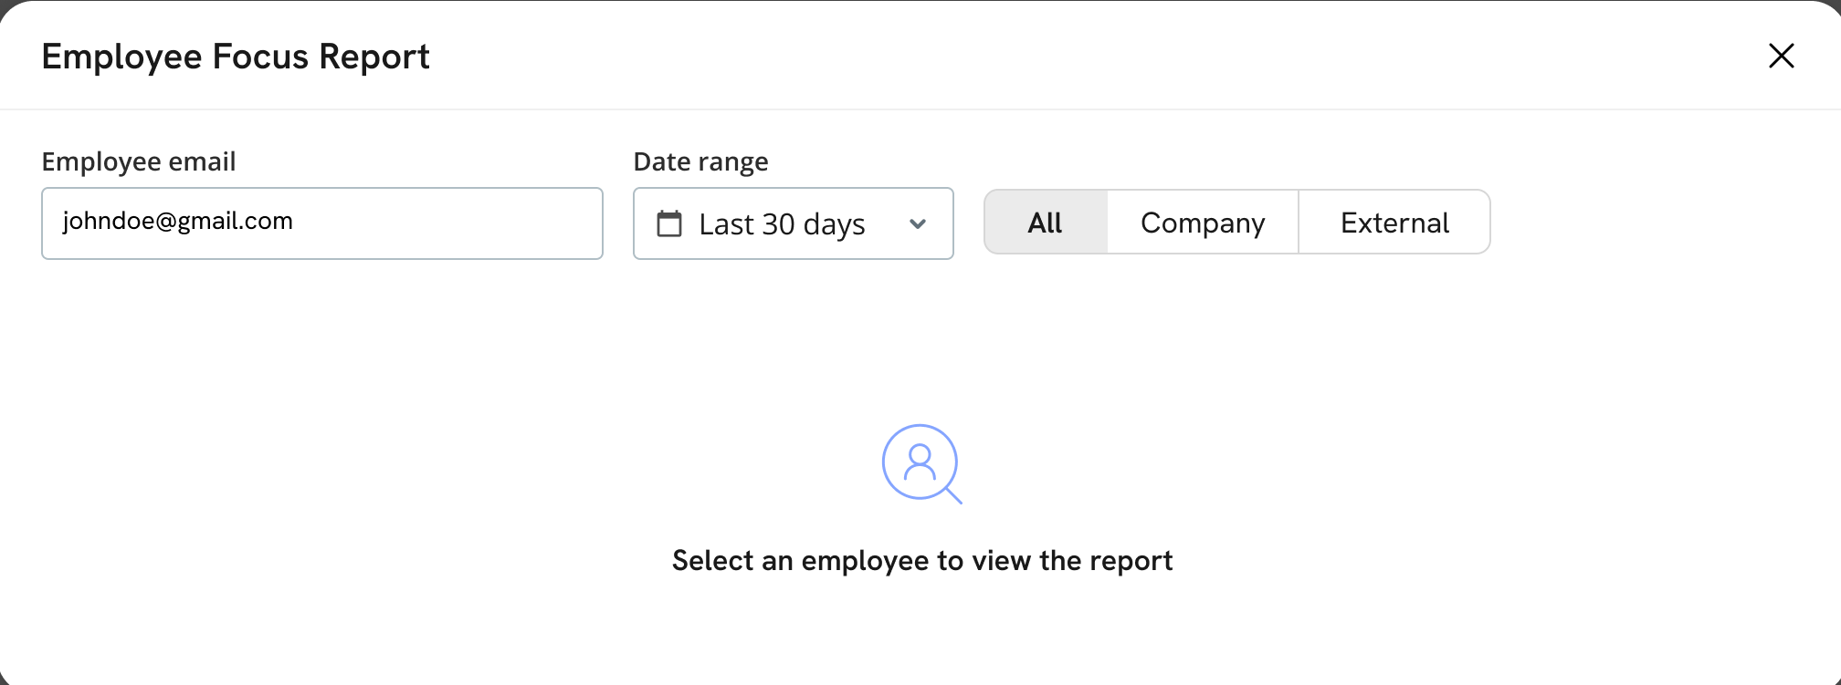The height and width of the screenshot is (685, 1841).
Task: Click the 'Employee Focus Report' title
Action: coord(236,57)
